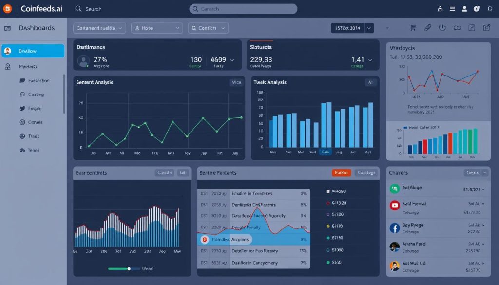The image size is (499, 285).
Task: Click the orange Fuebm button
Action: pyautogui.click(x=342, y=173)
